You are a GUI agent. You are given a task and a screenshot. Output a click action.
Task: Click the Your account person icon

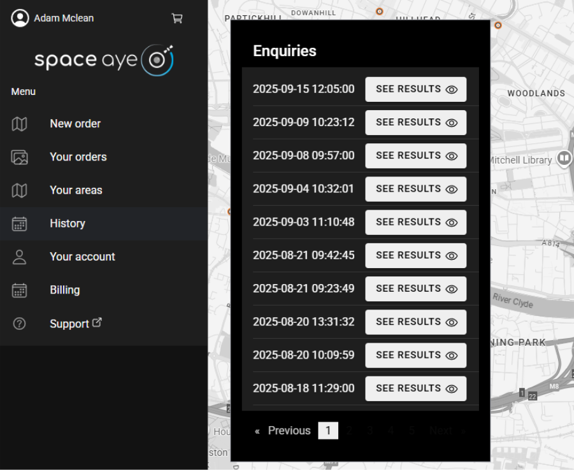(20, 257)
